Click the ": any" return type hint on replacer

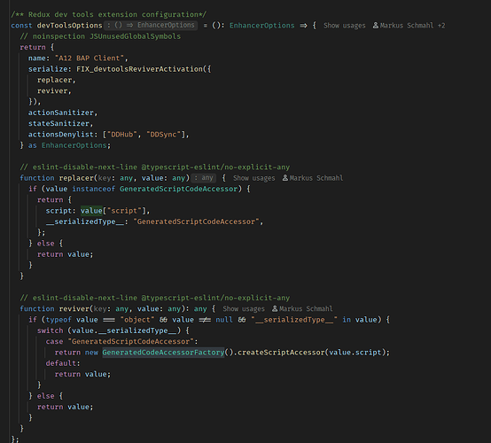pyautogui.click(x=204, y=178)
